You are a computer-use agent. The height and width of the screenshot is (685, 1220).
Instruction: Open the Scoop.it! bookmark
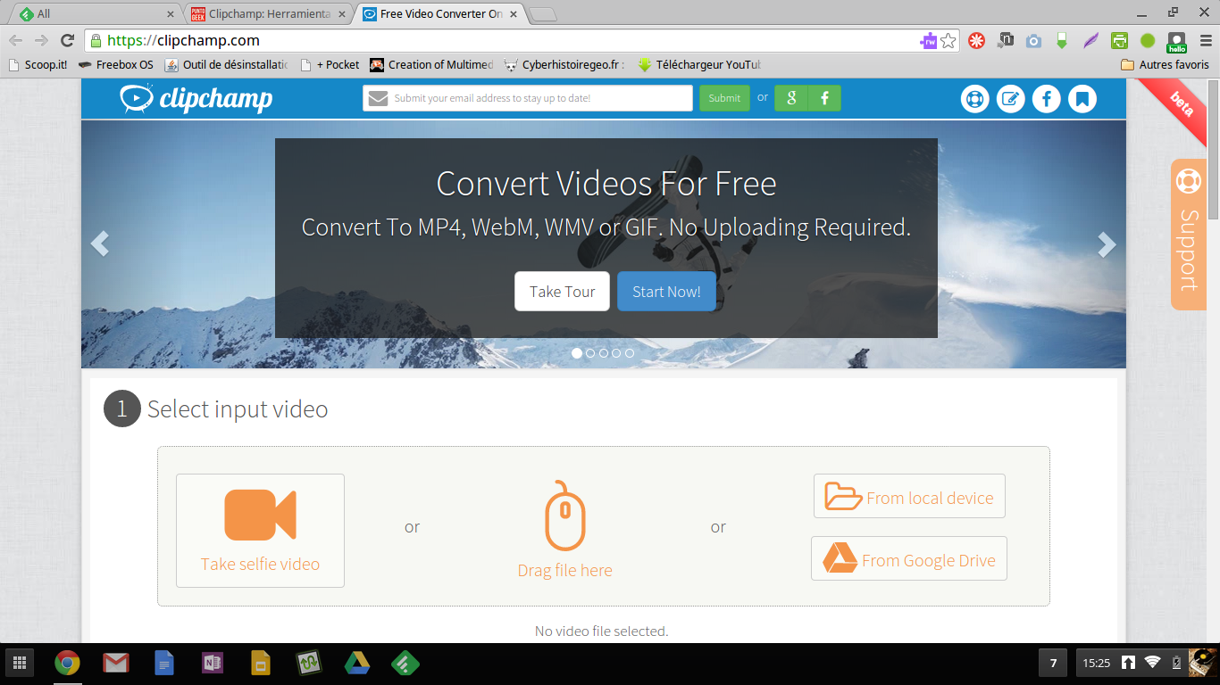click(x=38, y=64)
